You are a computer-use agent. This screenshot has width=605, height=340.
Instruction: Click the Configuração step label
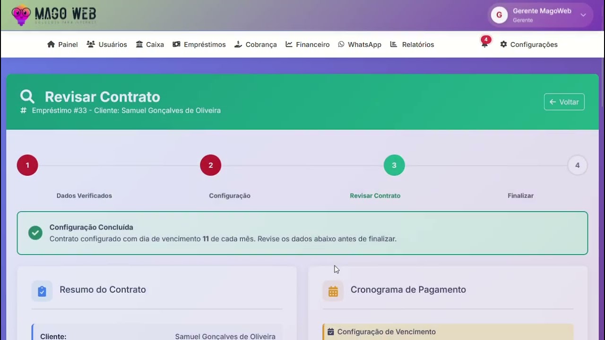(230, 195)
